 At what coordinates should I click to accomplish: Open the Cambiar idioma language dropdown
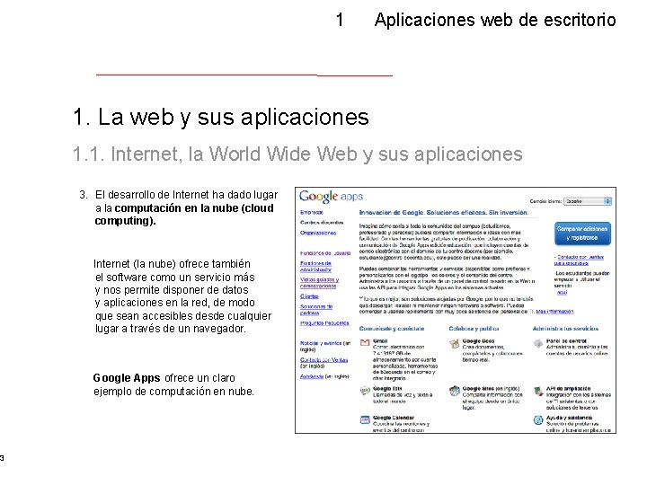coord(588,201)
